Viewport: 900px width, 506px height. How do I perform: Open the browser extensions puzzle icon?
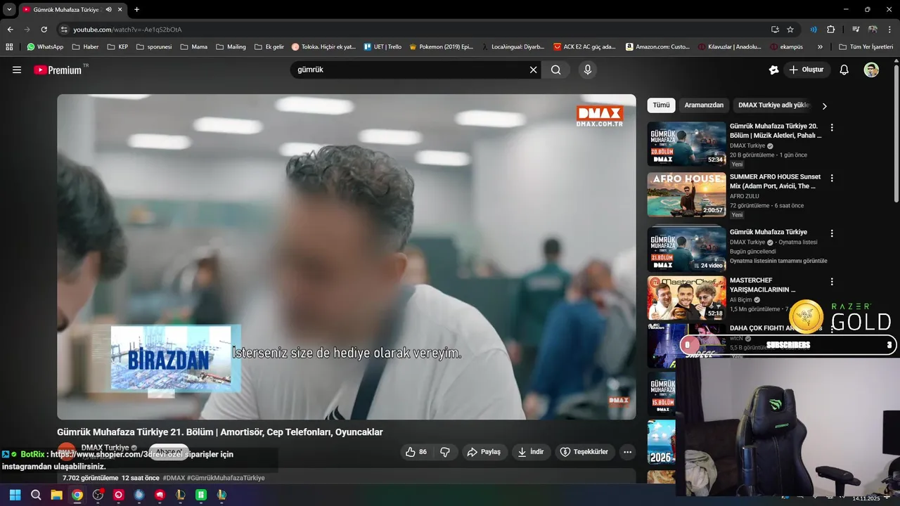(x=830, y=30)
